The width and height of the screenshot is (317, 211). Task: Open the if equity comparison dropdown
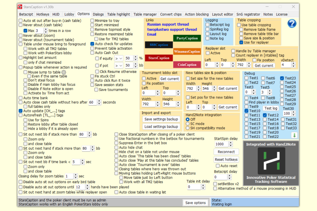pos(119,58)
